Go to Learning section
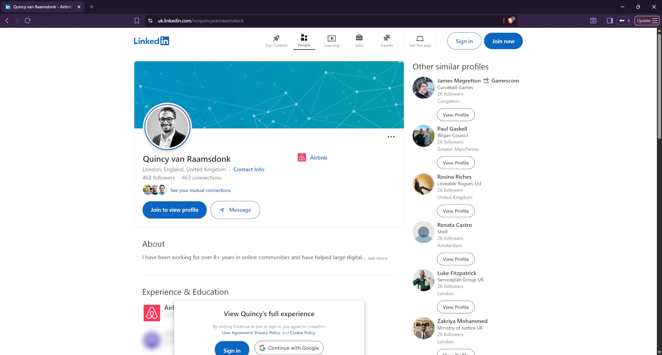 click(332, 41)
